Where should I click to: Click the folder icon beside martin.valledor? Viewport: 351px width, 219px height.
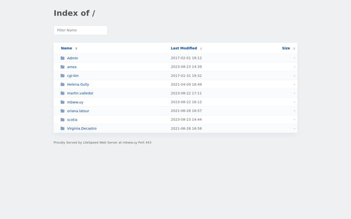click(x=62, y=93)
